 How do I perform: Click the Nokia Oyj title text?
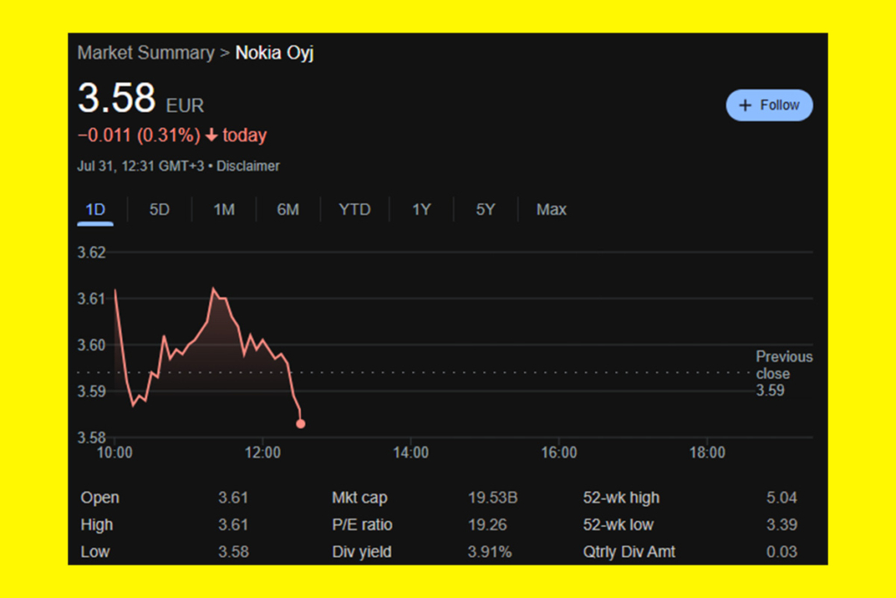(x=275, y=53)
